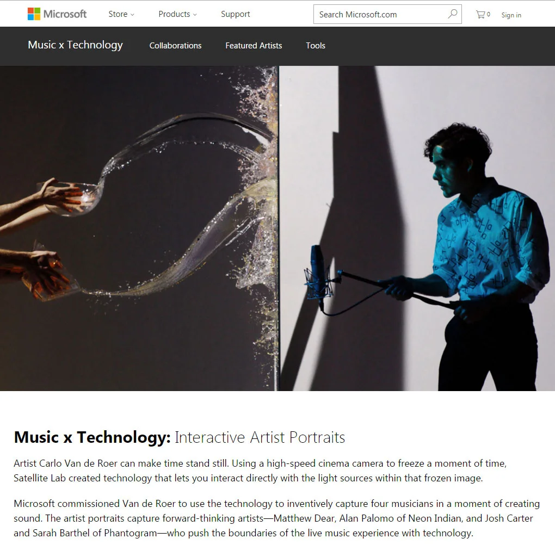The image size is (555, 551).
Task: Open the shopping cart icon
Action: tap(483, 15)
